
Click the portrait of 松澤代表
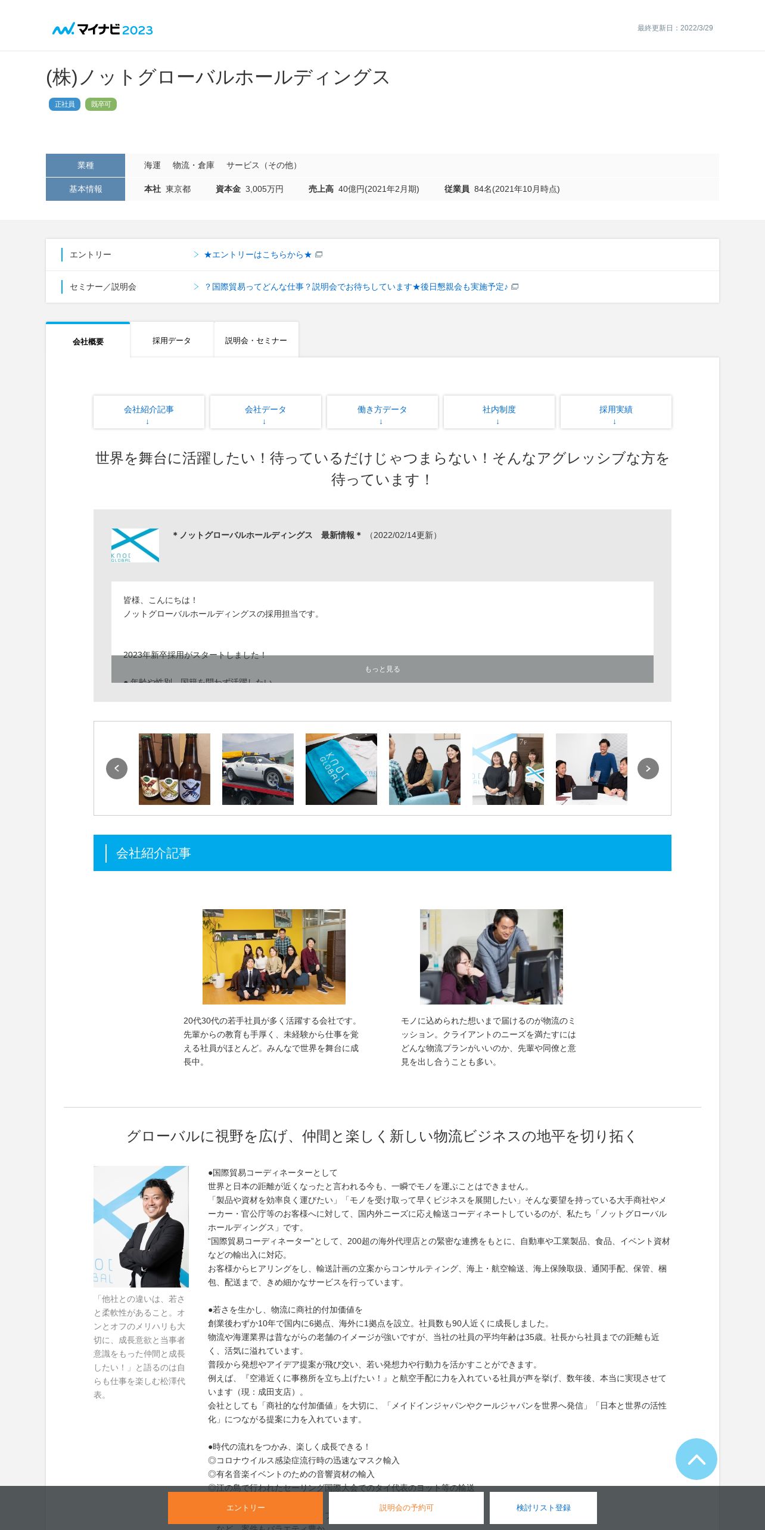tap(141, 1227)
